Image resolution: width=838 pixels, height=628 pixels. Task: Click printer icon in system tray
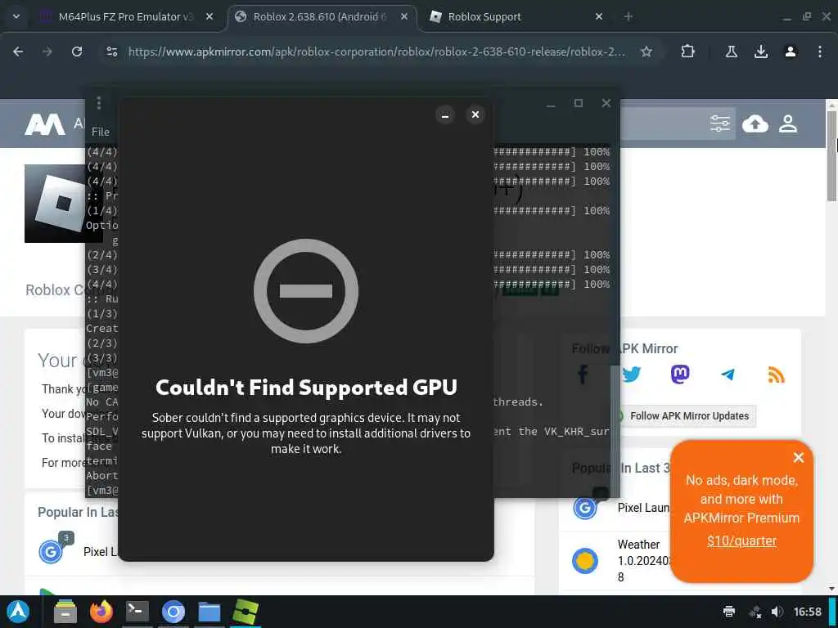click(729, 612)
